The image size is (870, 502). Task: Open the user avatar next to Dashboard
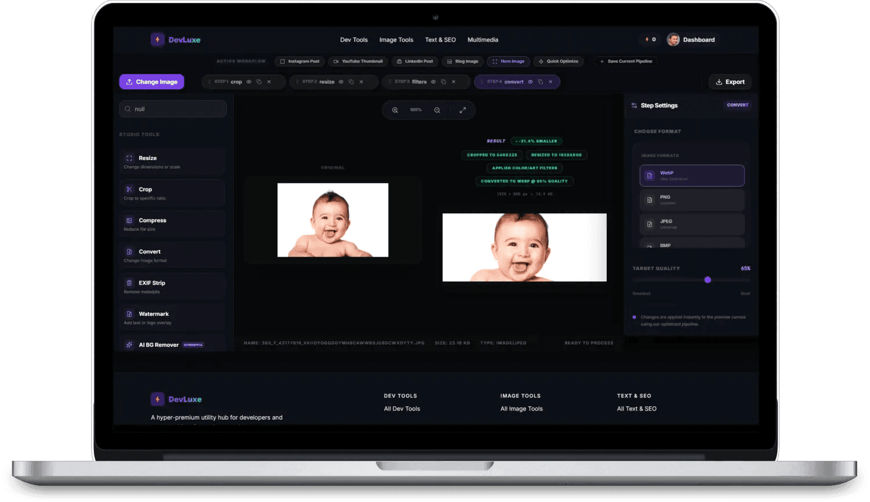click(x=673, y=39)
